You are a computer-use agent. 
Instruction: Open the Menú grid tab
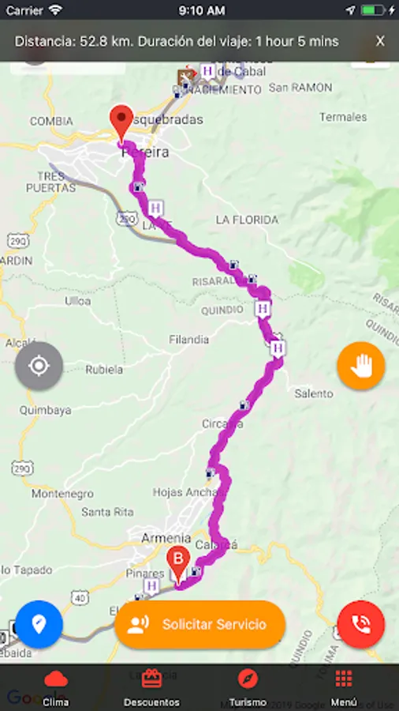point(343,688)
